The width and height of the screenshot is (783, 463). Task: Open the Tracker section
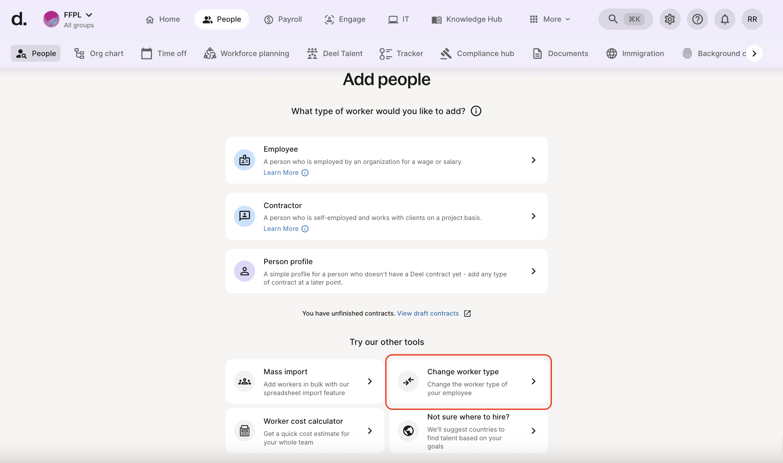401,53
